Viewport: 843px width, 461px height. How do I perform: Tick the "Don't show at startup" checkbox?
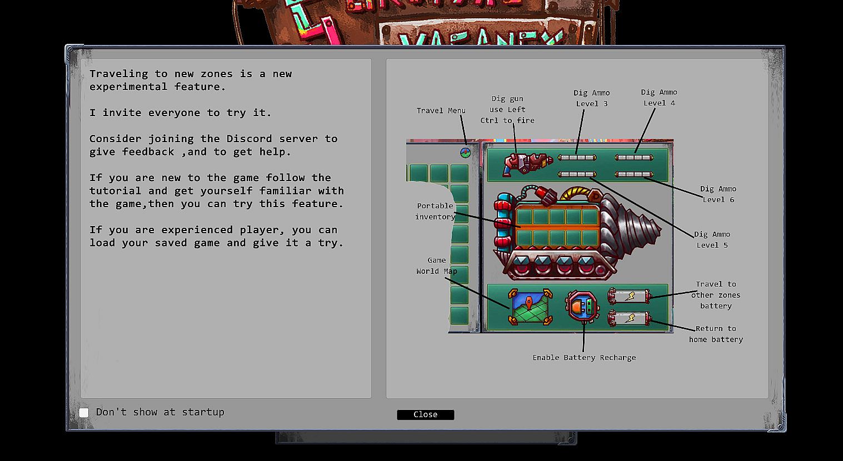coord(84,412)
